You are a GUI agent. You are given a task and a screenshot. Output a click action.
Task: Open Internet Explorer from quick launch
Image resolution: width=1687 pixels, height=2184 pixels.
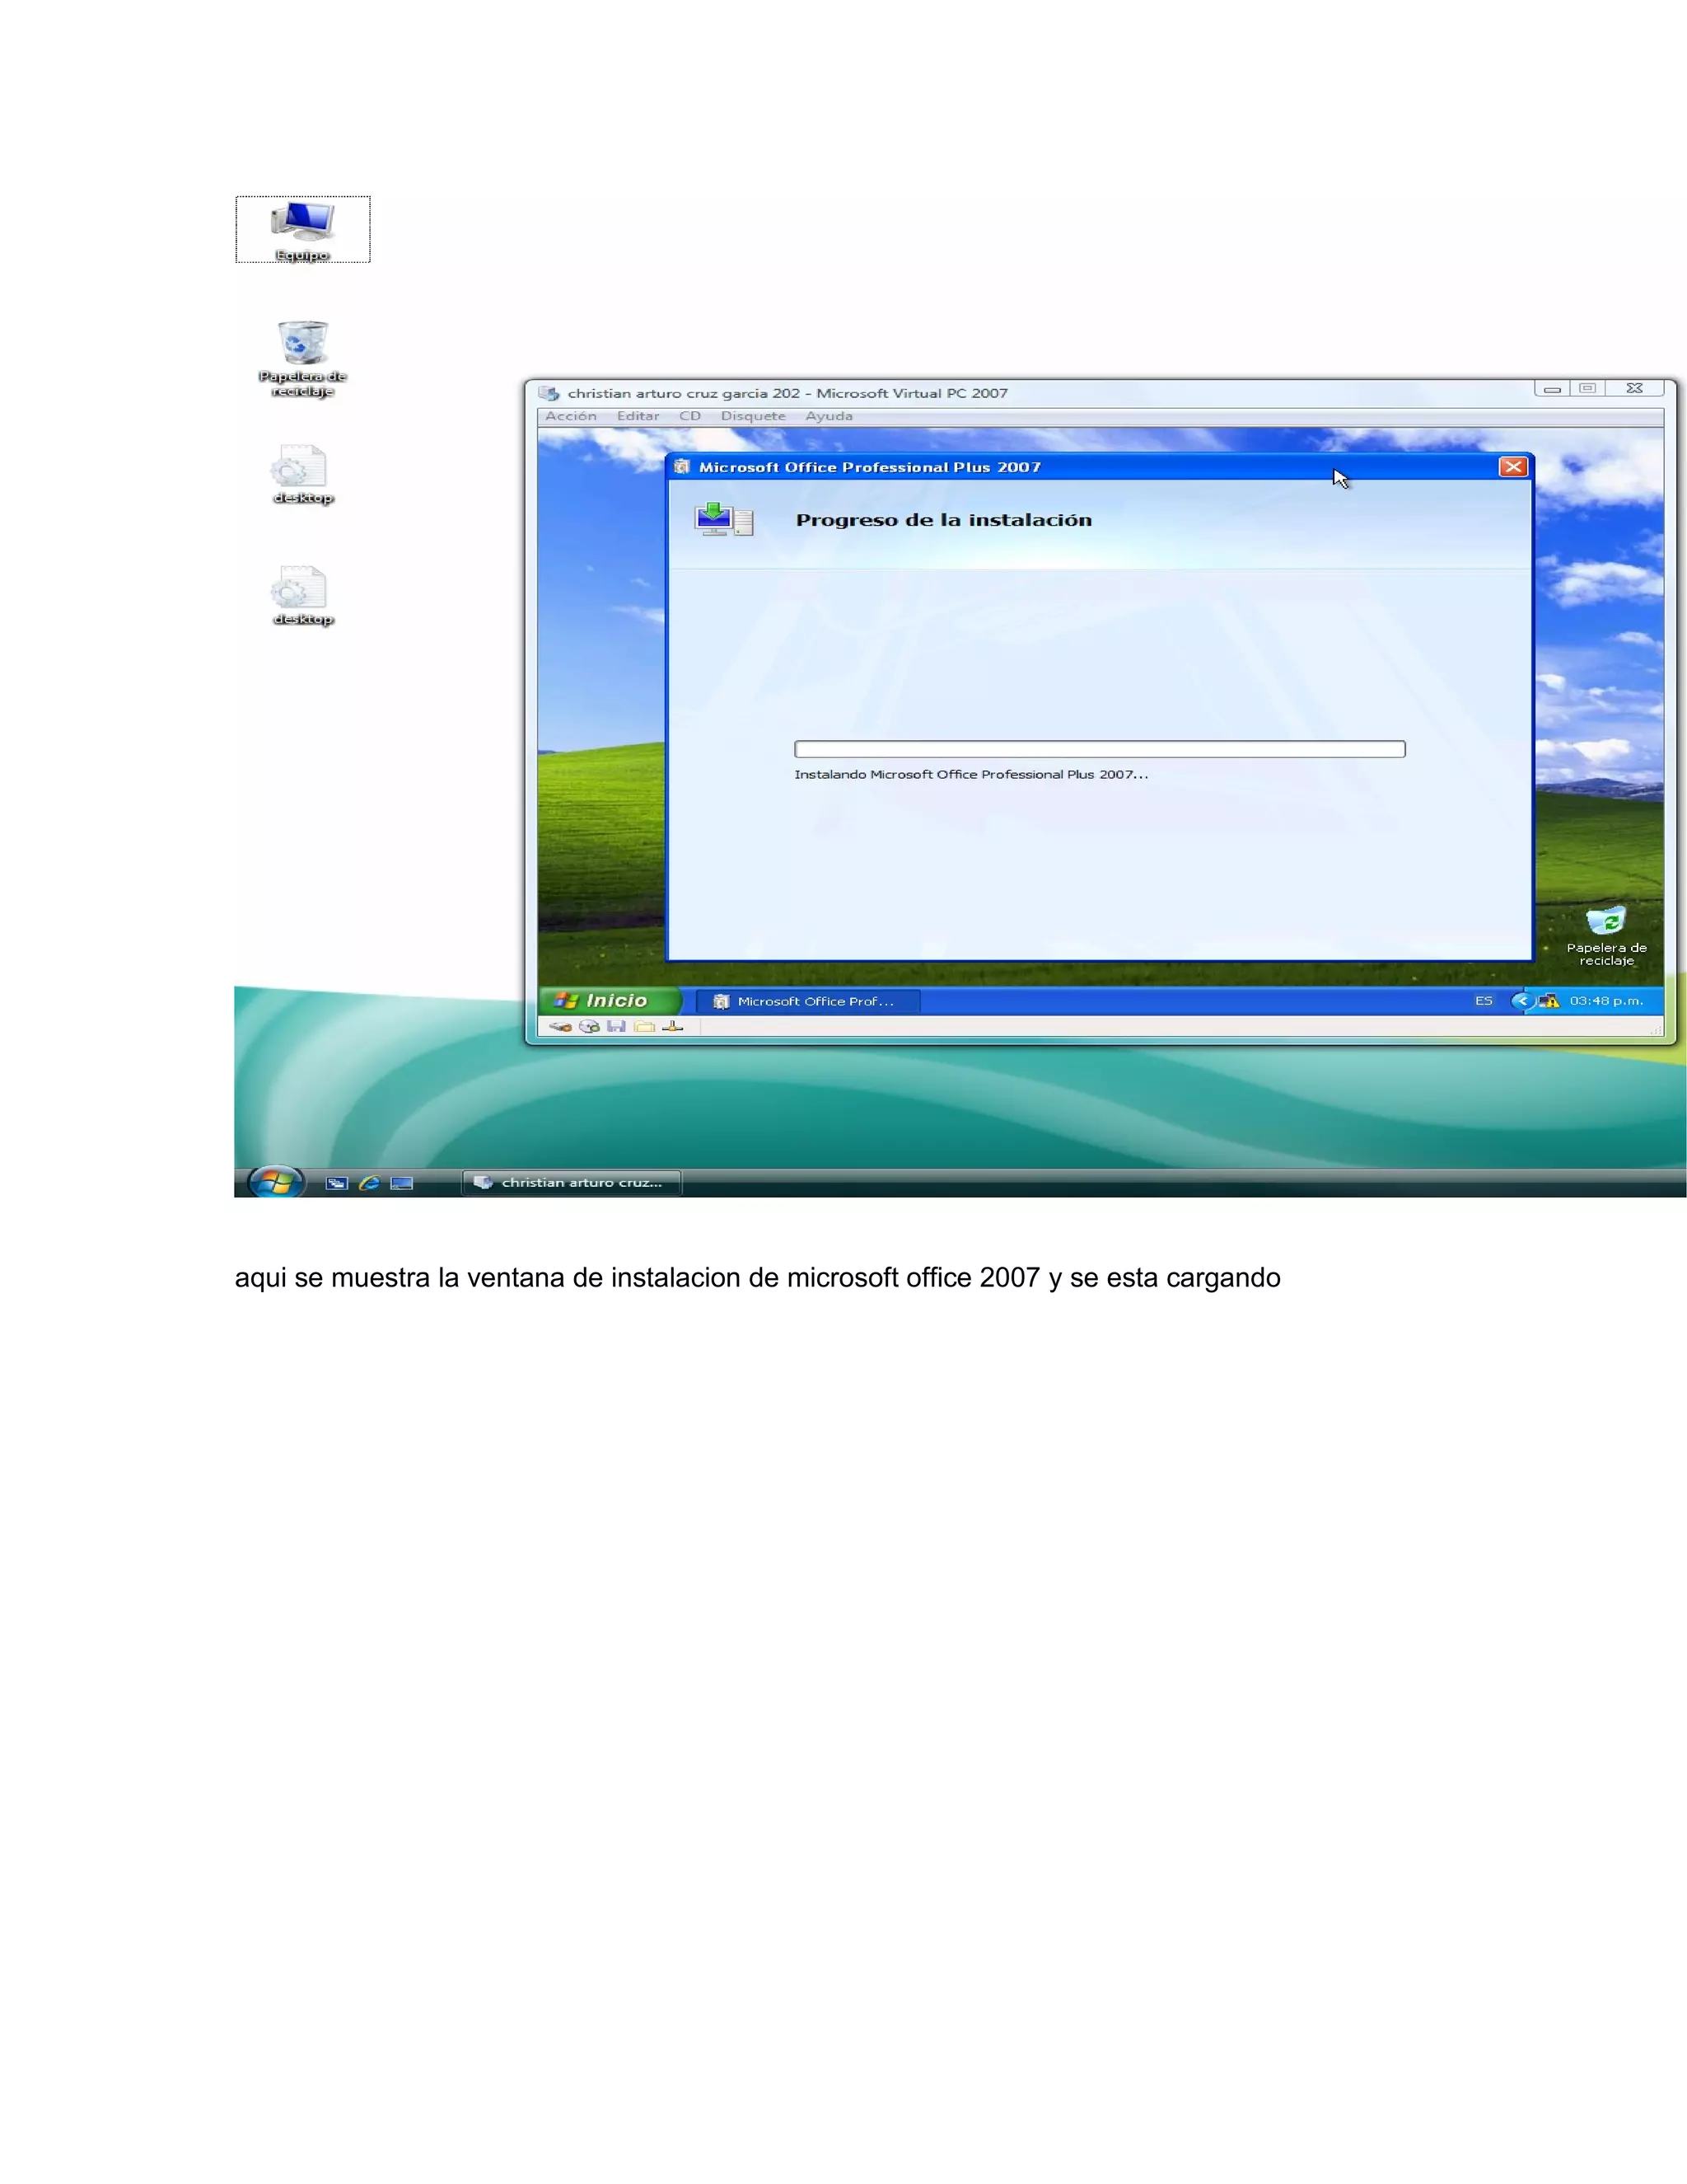coord(369,1183)
